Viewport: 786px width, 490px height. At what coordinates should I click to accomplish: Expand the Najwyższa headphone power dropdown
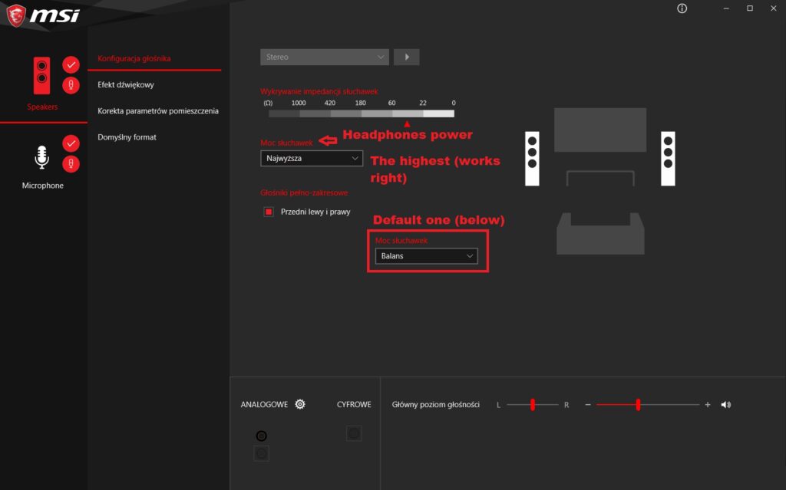[312, 158]
